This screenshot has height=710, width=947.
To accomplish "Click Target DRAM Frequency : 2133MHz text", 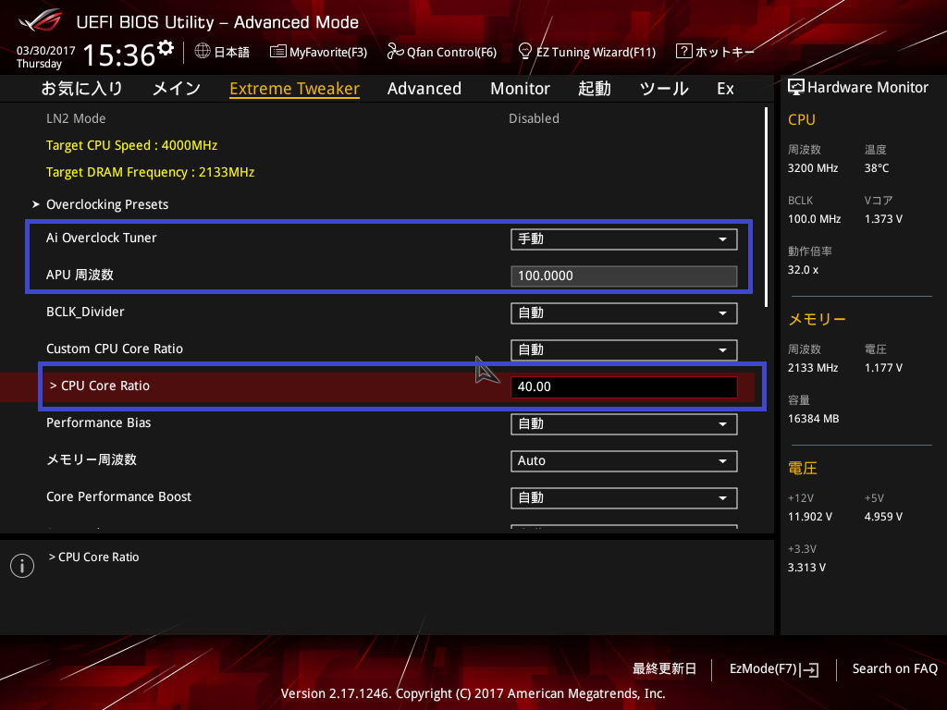I will tap(151, 173).
